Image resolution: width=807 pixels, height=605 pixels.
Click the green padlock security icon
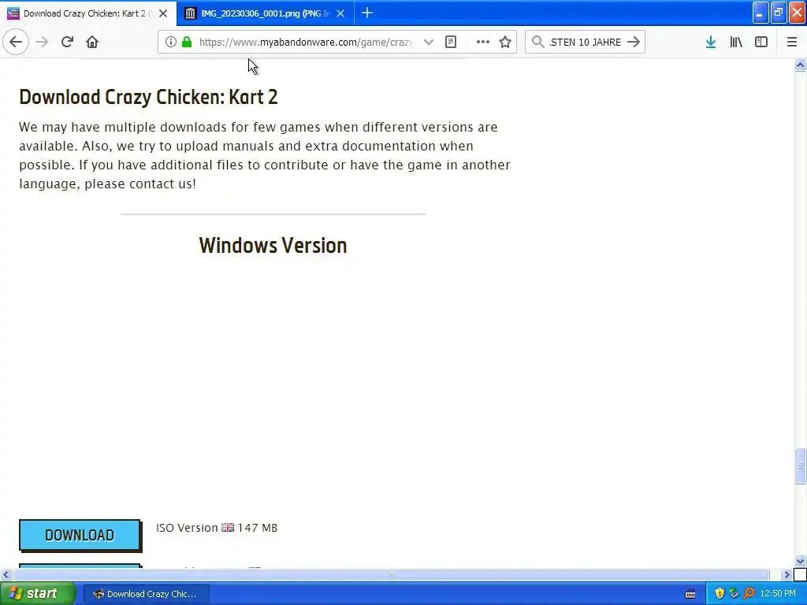(187, 42)
